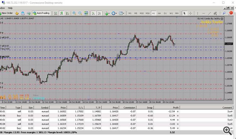Tile chart windows icon
Image resolution: width=236 pixels, height=139 pixels.
[86, 13]
